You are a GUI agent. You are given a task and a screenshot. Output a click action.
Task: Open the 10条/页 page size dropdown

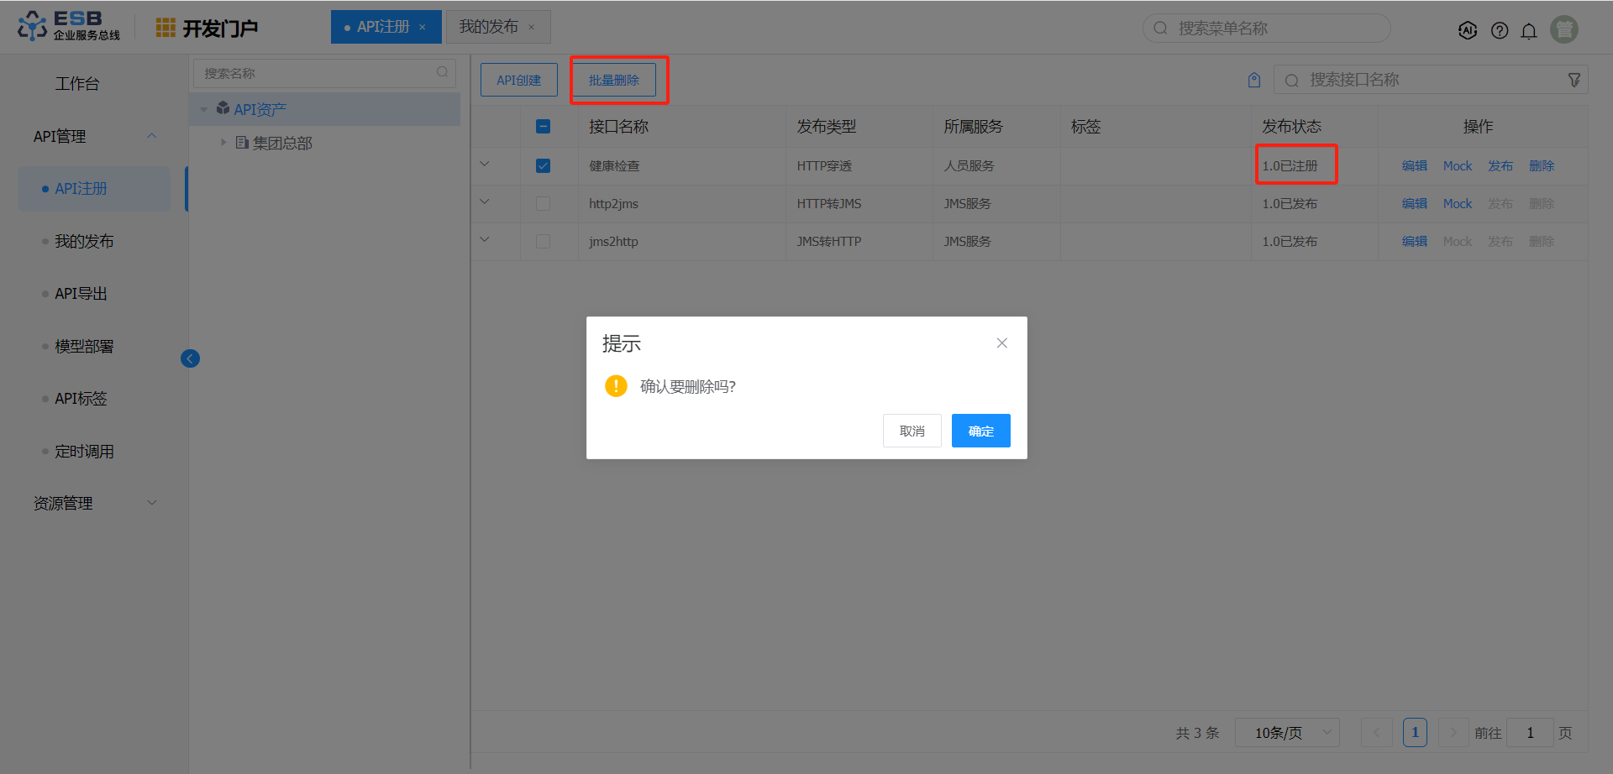tap(1287, 733)
